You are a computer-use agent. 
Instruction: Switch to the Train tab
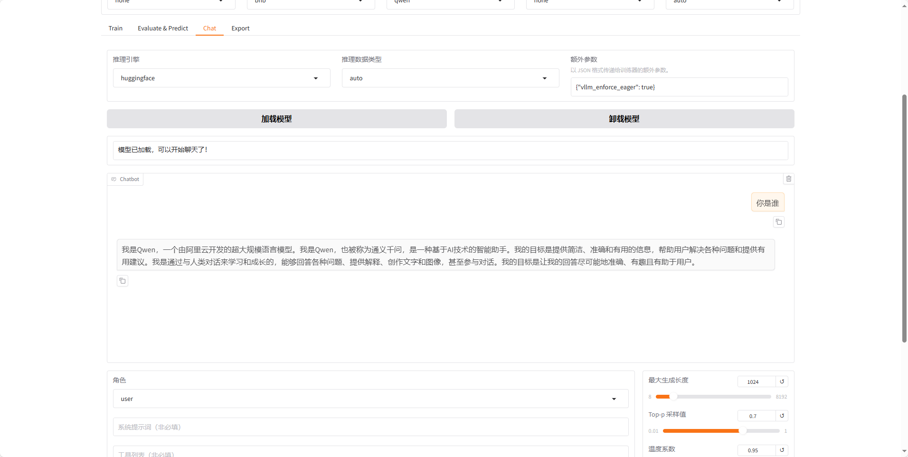tap(115, 28)
